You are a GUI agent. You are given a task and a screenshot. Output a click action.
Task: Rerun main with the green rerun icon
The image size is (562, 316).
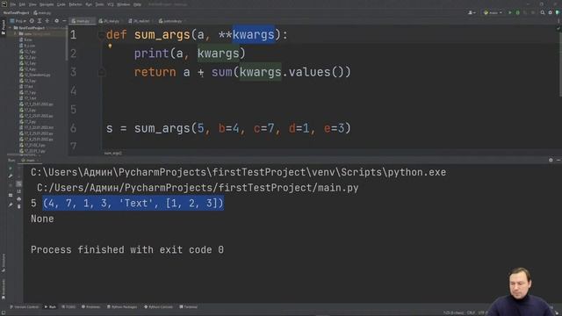click(11, 169)
